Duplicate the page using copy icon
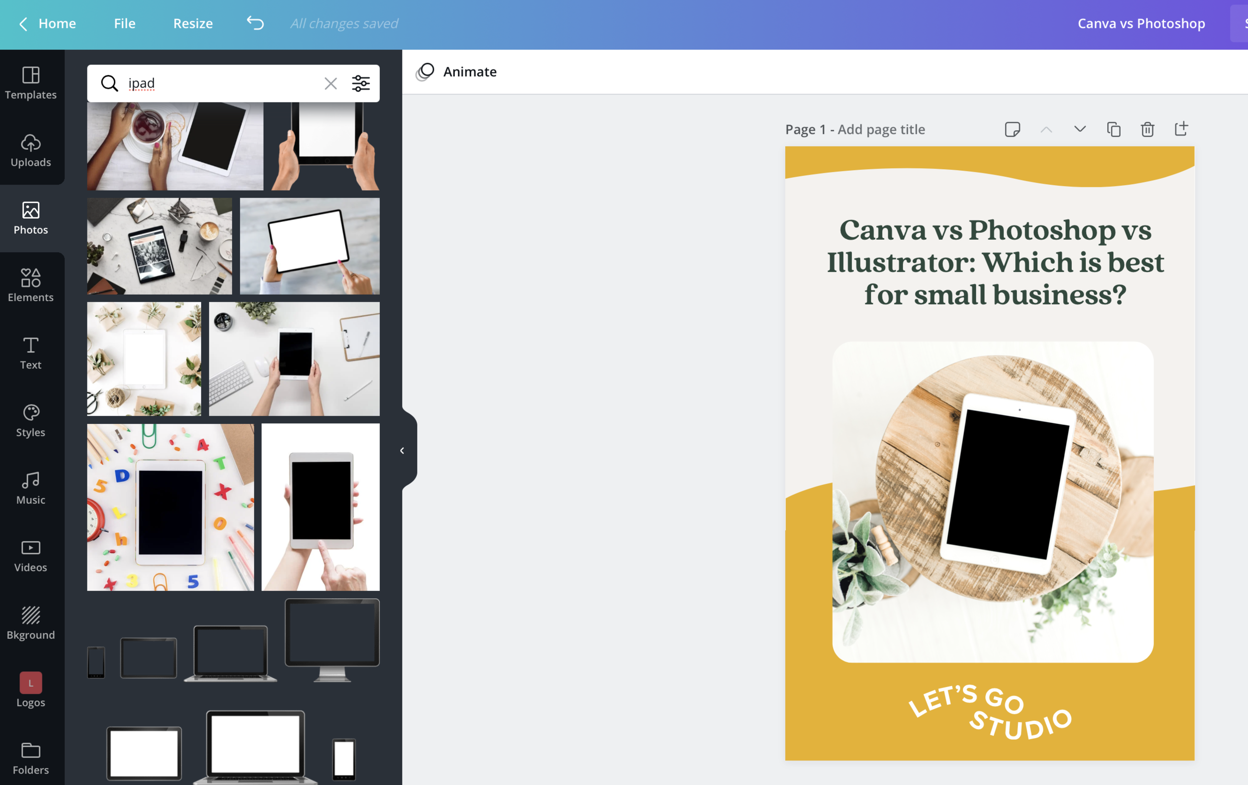 pyautogui.click(x=1113, y=129)
